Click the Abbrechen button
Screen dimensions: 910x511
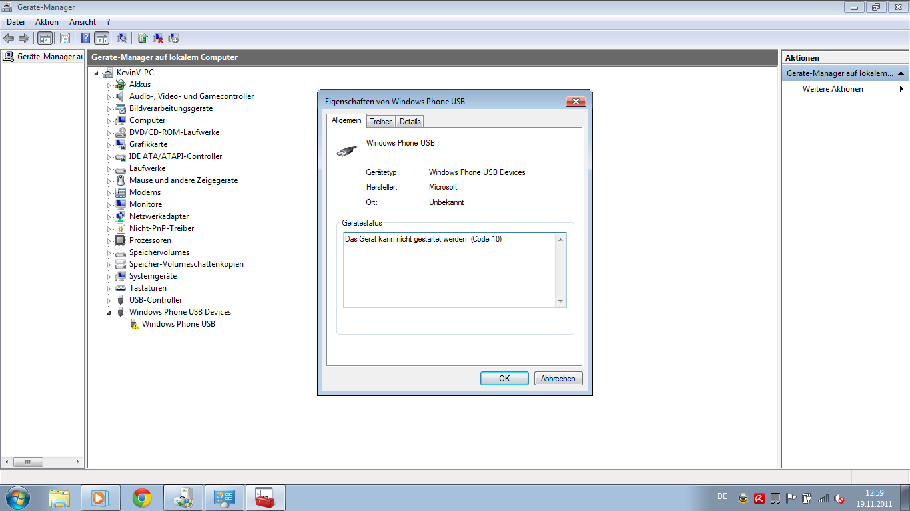558,378
